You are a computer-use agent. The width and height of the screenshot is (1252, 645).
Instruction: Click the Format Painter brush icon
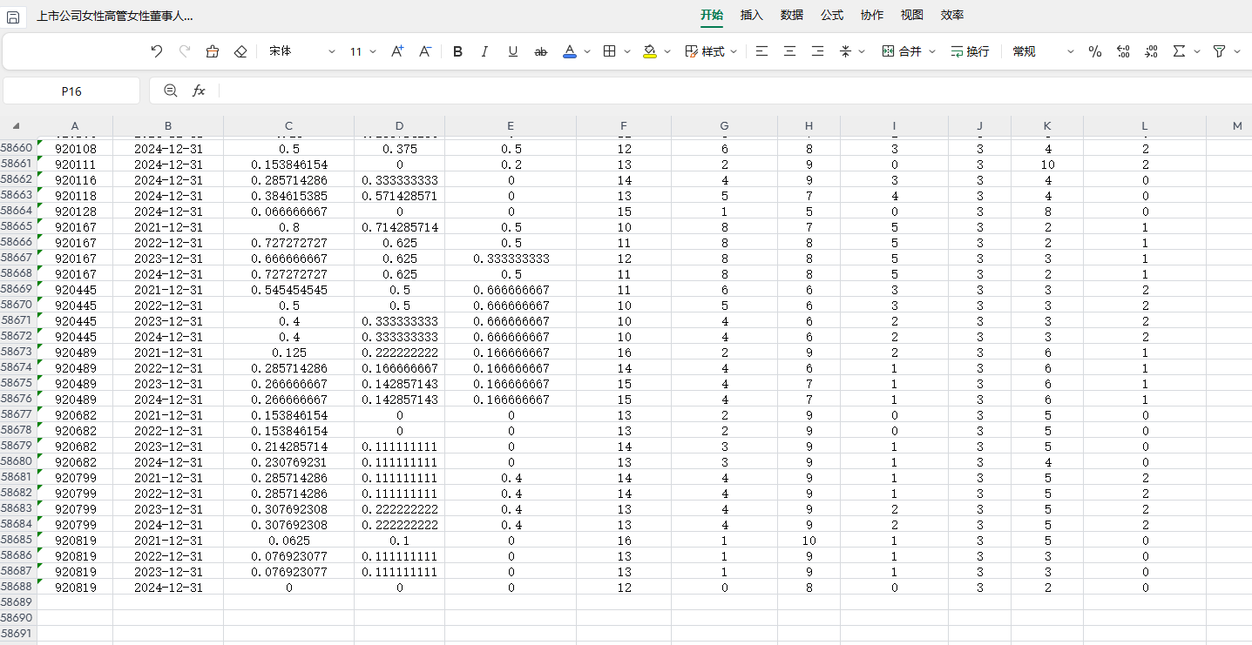[213, 52]
